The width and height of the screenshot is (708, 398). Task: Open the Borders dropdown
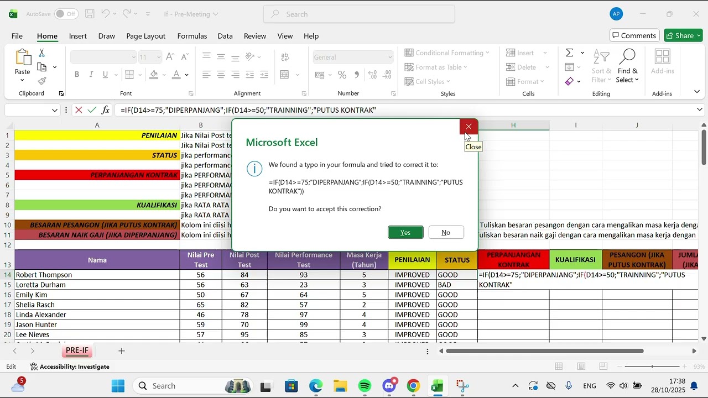pyautogui.click(x=141, y=75)
